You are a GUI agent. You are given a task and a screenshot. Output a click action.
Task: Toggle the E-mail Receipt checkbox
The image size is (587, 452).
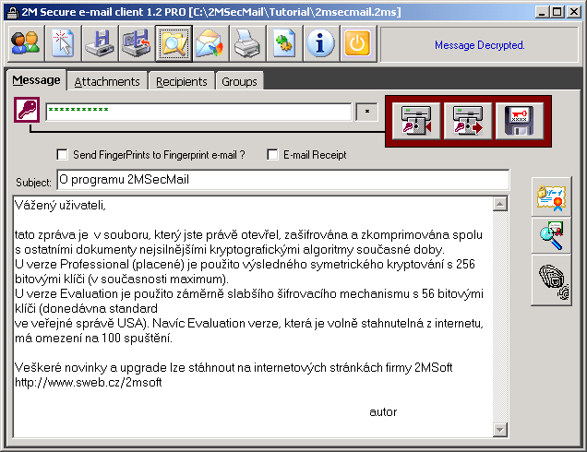click(x=272, y=155)
